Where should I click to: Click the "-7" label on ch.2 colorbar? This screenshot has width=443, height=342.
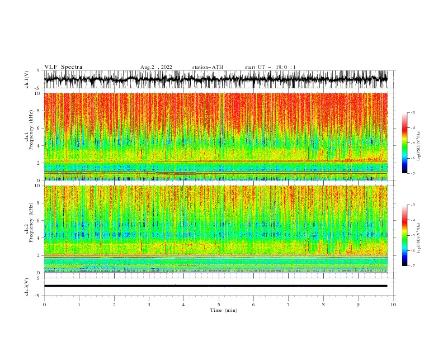(x=412, y=266)
